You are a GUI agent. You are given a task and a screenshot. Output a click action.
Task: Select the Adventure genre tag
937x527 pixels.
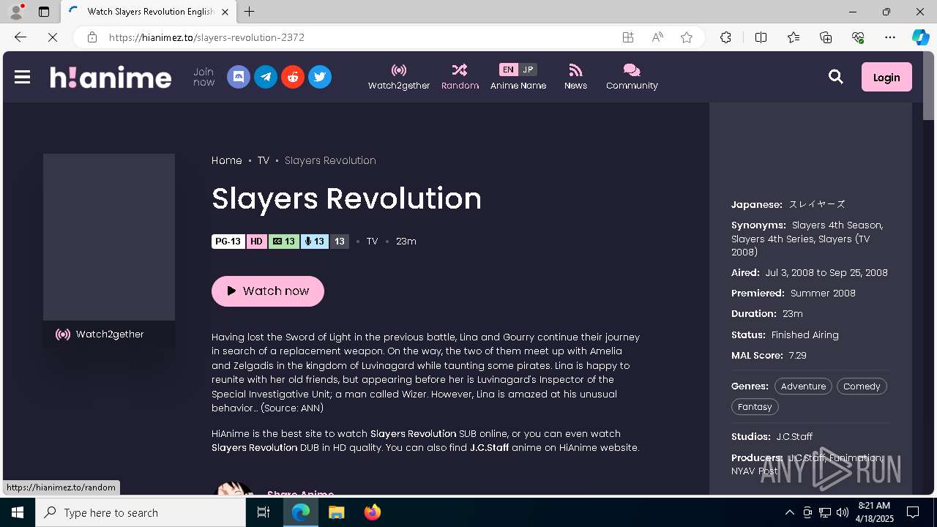click(x=803, y=386)
